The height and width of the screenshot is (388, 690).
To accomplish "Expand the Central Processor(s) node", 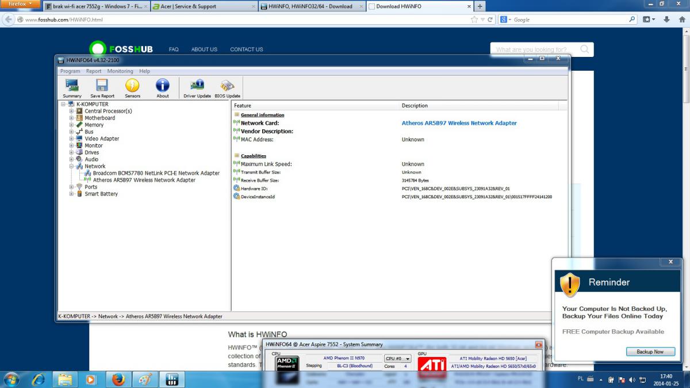I will click(x=72, y=111).
